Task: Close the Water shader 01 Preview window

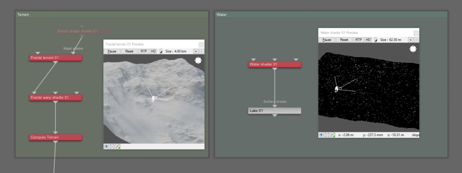Action: pyautogui.click(x=416, y=33)
